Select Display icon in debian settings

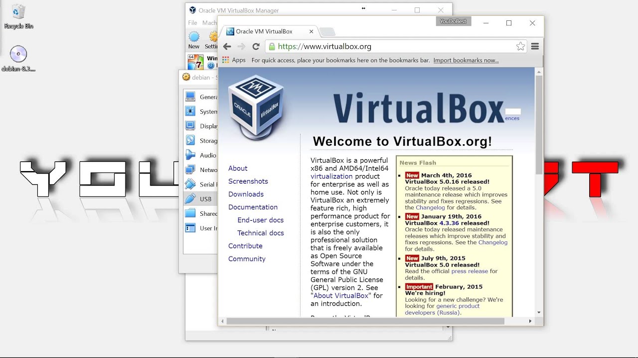click(190, 126)
